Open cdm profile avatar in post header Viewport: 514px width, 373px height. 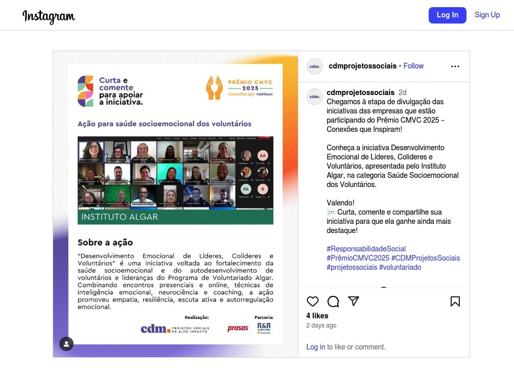click(x=315, y=66)
